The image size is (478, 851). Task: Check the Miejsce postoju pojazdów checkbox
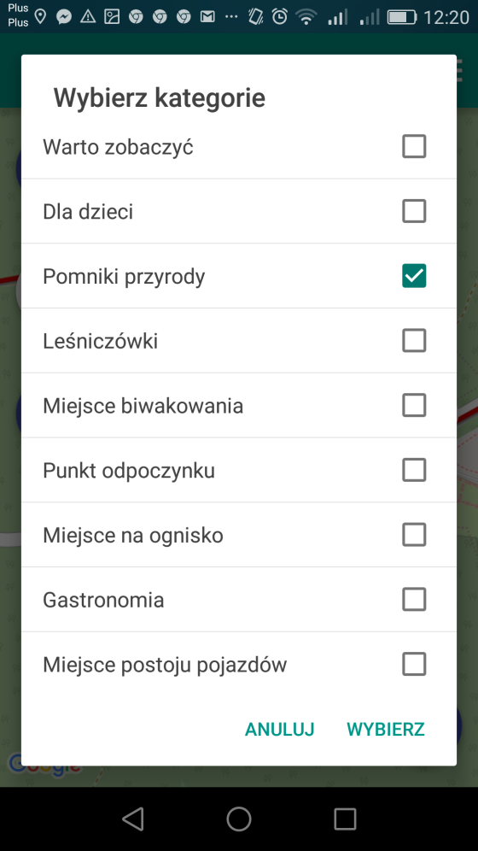[414, 664]
